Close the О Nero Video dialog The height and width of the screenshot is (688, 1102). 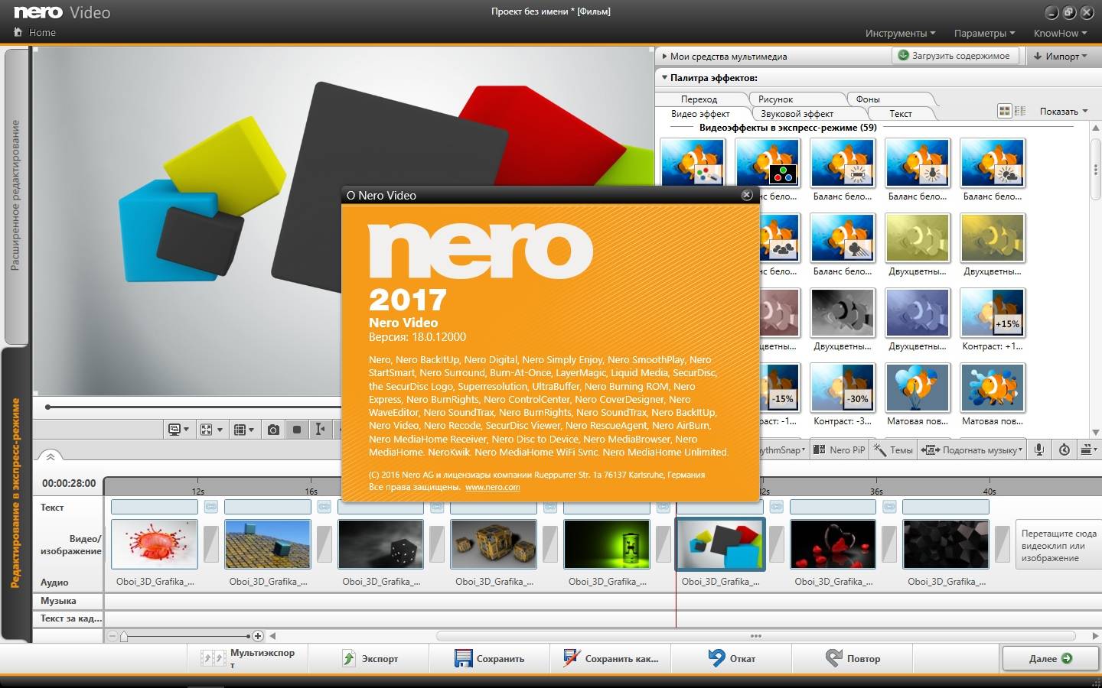pos(747,195)
